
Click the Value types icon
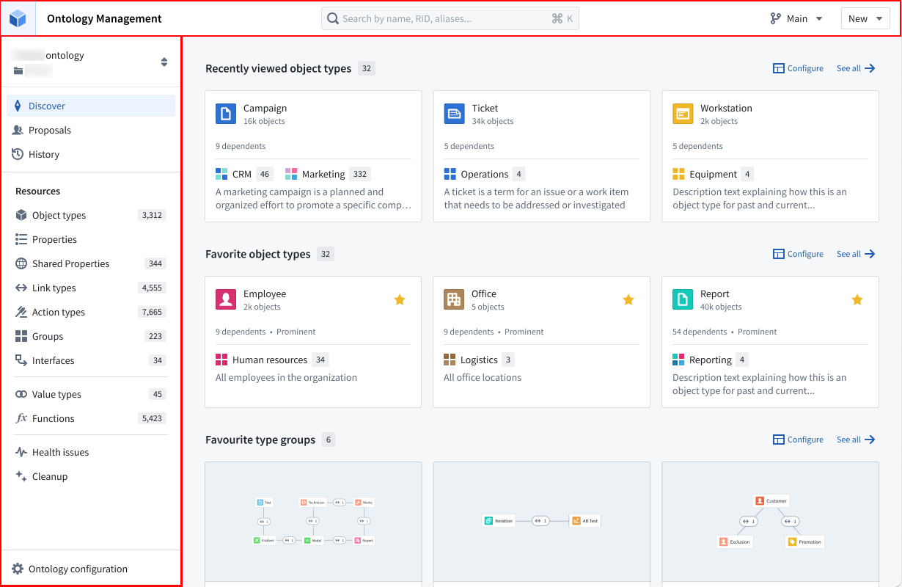pyautogui.click(x=21, y=394)
